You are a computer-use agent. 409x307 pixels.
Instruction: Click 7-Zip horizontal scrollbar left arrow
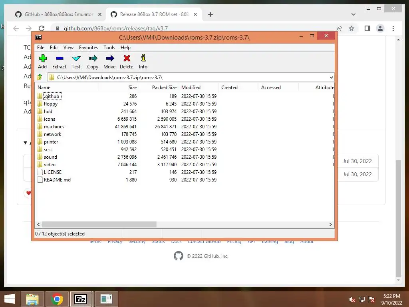pos(38,225)
